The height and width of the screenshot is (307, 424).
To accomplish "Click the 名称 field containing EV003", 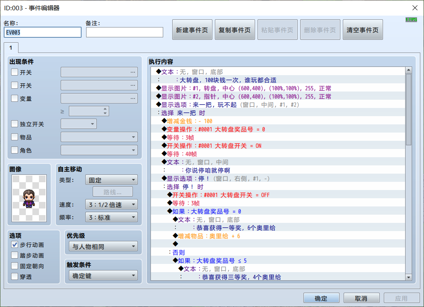I will pyautogui.click(x=43, y=32).
